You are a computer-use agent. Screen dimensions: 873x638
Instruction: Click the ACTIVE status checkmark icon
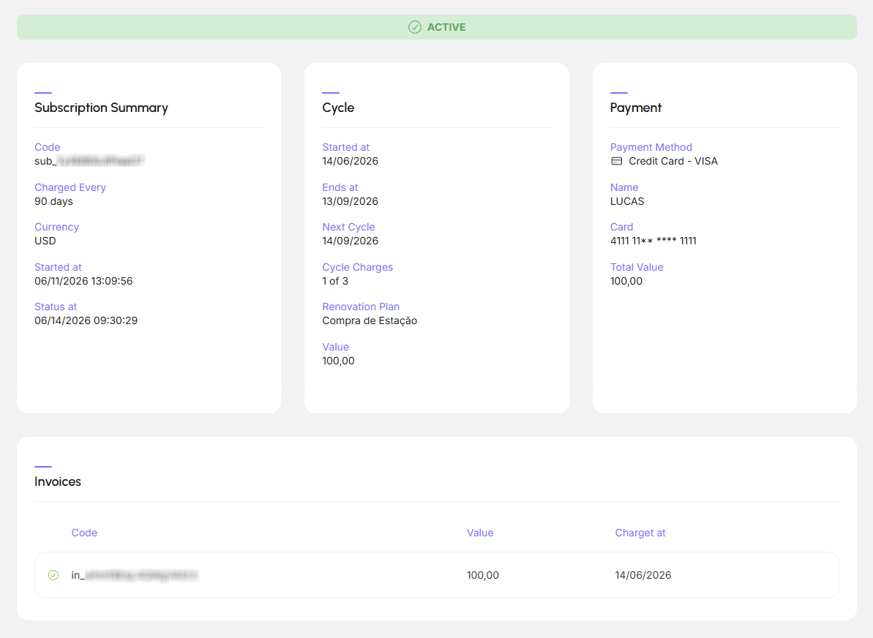[x=415, y=27]
